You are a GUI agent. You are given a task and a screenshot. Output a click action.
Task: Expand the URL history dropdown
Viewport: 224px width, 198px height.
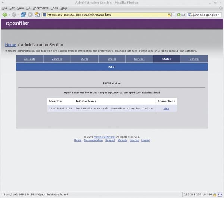(173, 15)
